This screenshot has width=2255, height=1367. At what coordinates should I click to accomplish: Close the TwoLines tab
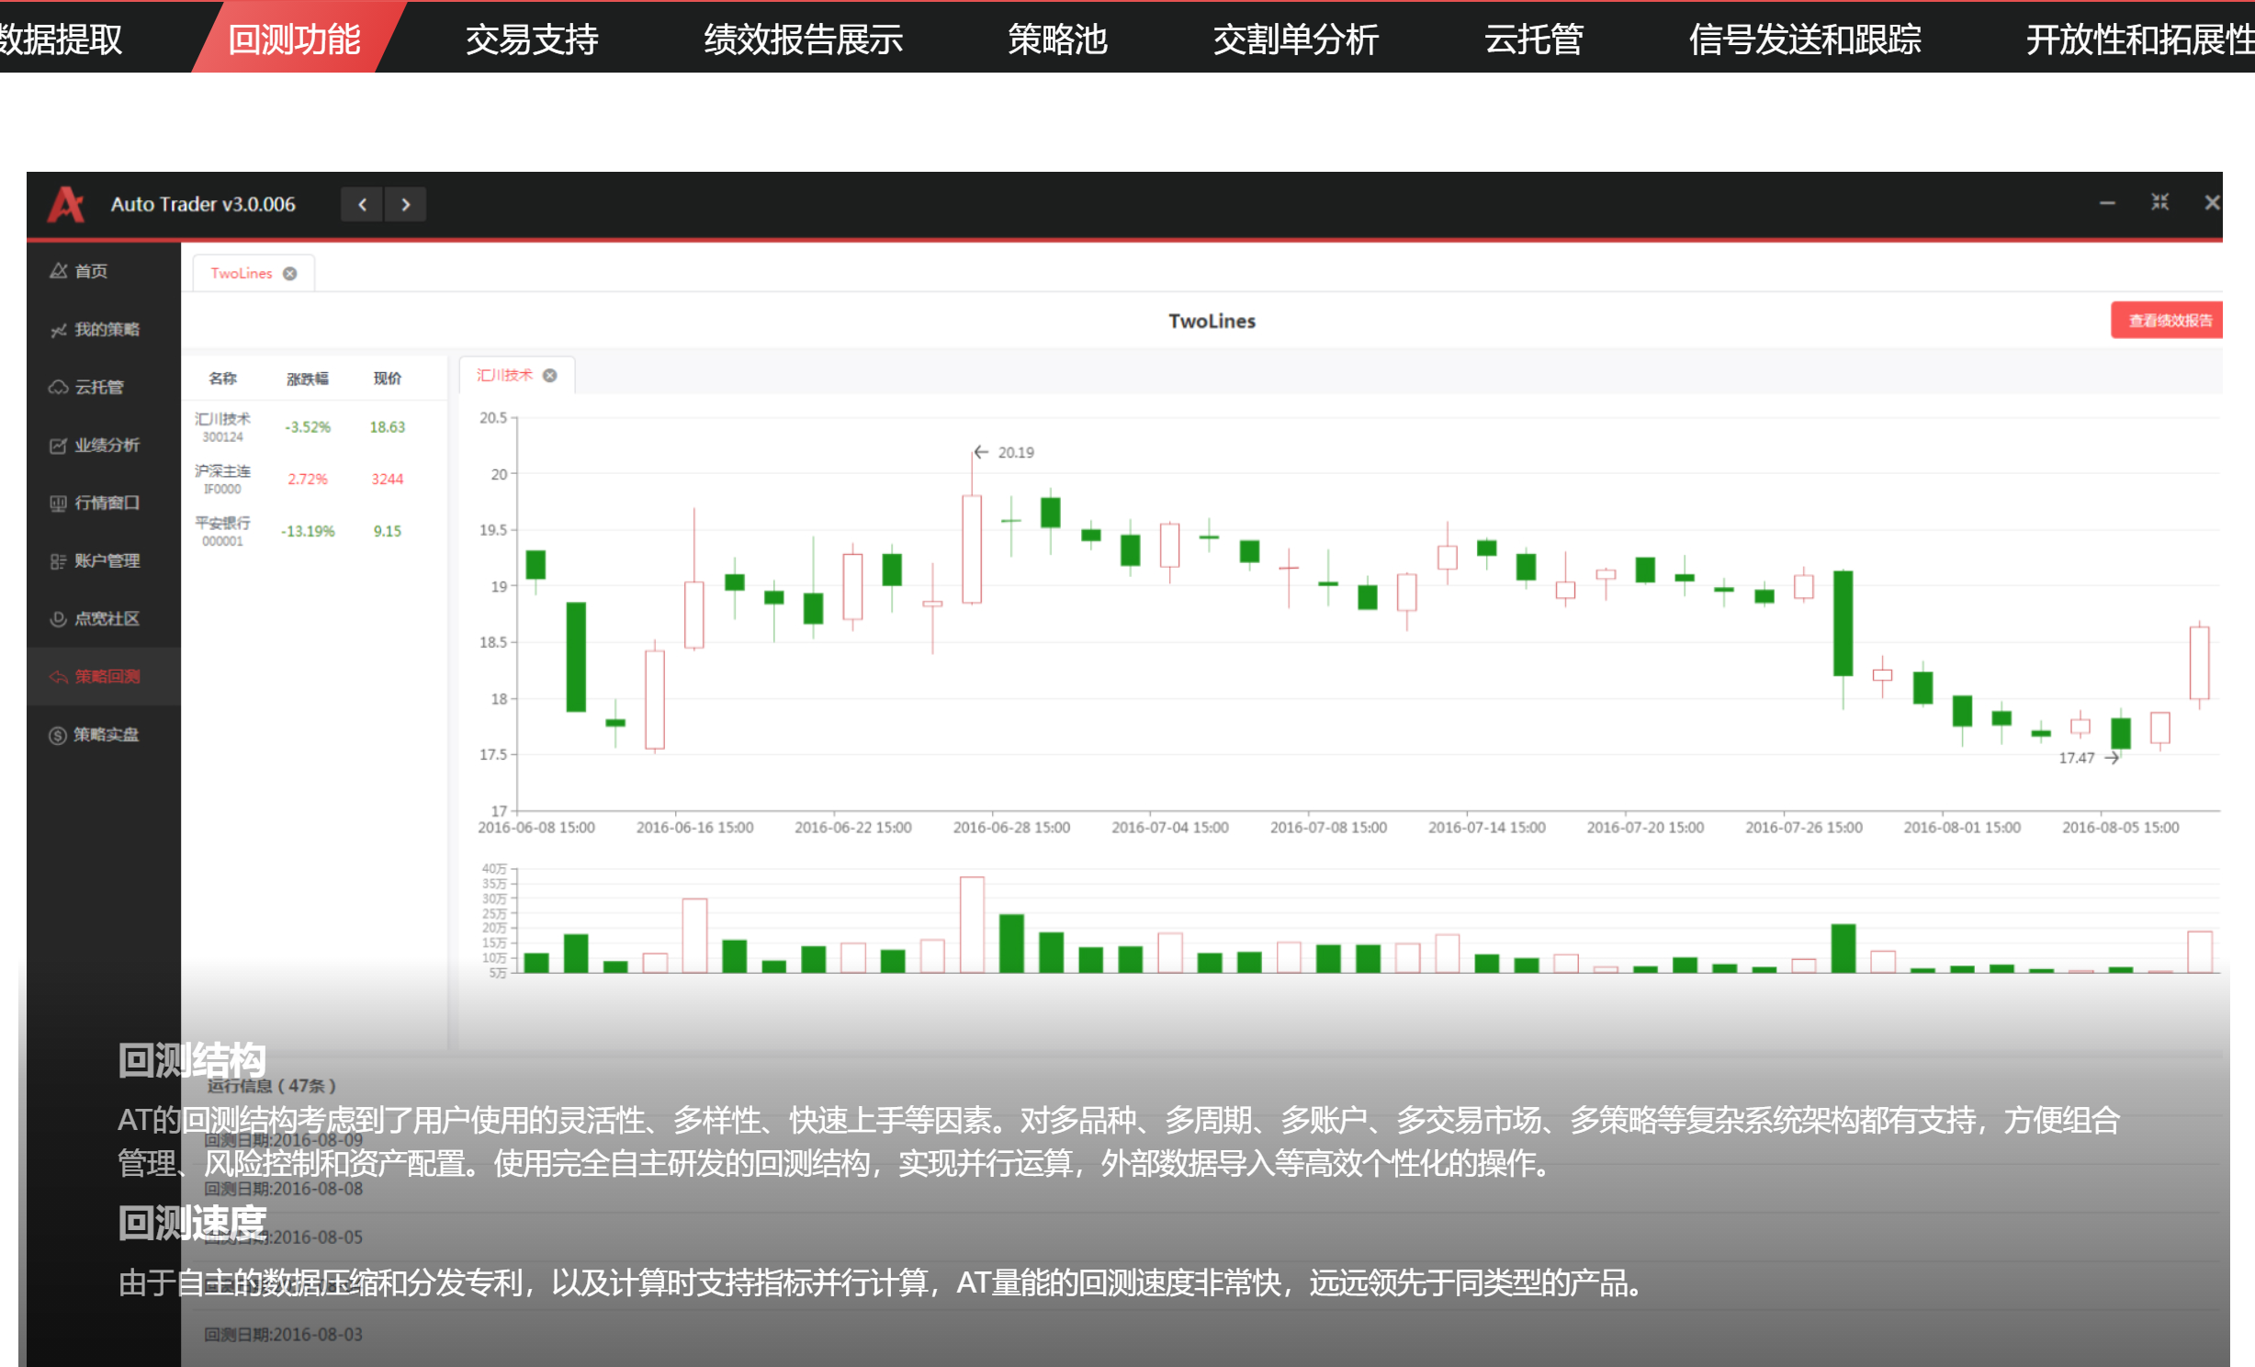pyautogui.click(x=289, y=272)
